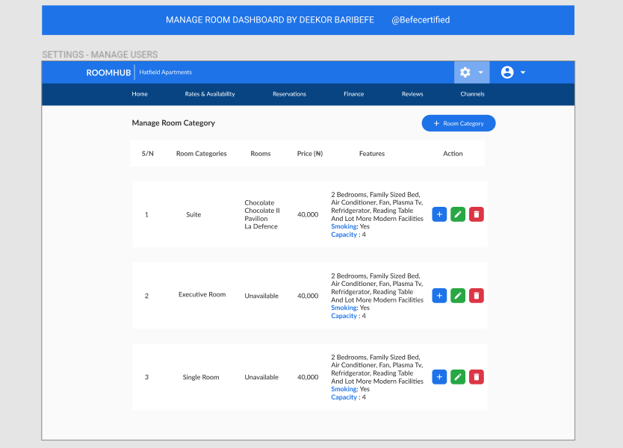
Task: Click the Action column header
Action: click(453, 154)
